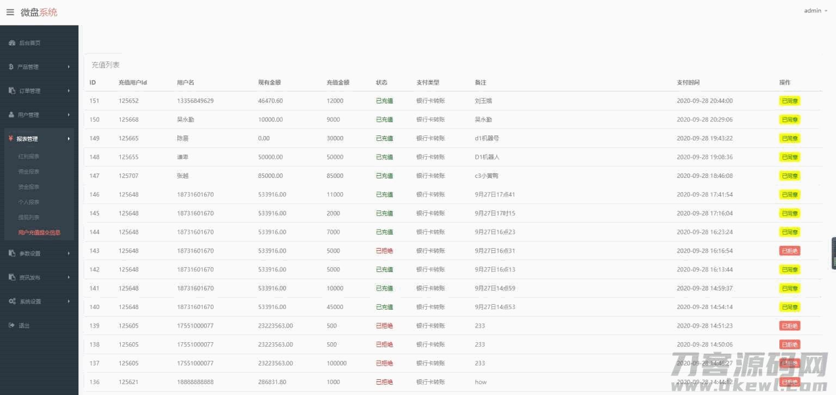Select the 资金报表 submenu item
Image resolution: width=836 pixels, height=395 pixels.
pos(29,187)
